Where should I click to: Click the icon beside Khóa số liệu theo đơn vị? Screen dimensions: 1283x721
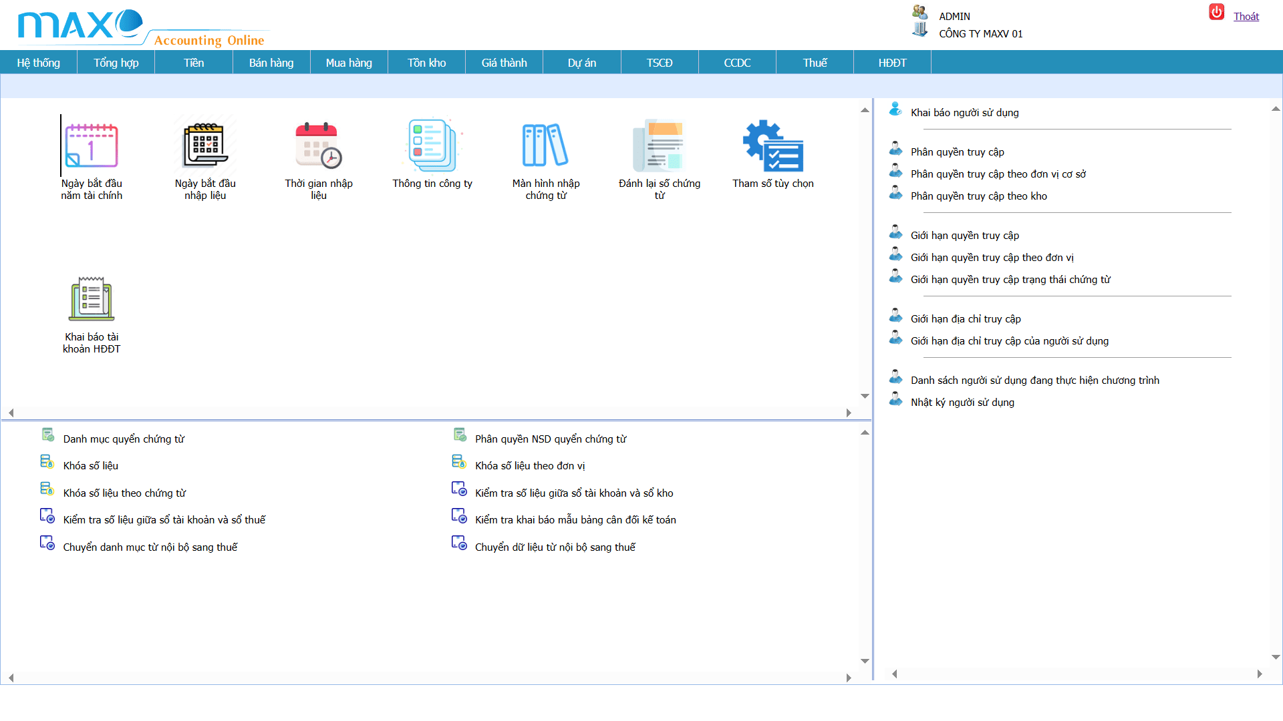click(459, 462)
